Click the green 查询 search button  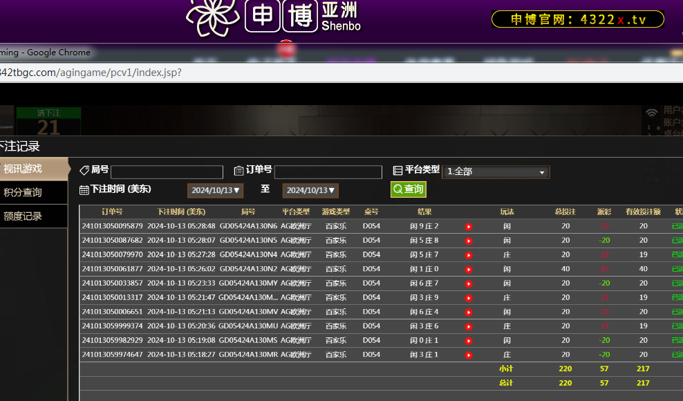pos(408,189)
